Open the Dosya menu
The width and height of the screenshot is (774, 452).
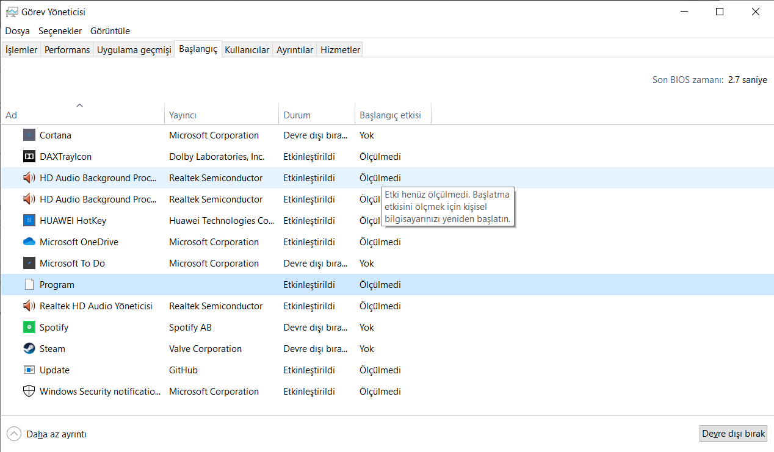coord(18,31)
